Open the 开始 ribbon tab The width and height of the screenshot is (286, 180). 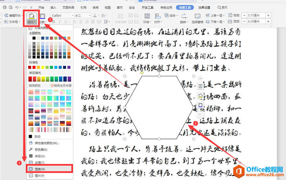(x=41, y=8)
